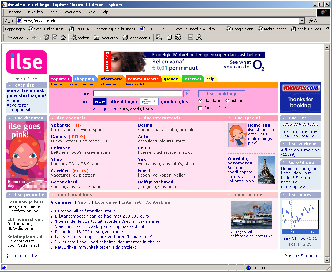Expand the forward history dropdown arrow
Viewport: 332px width, 272px height.
coord(40,38)
